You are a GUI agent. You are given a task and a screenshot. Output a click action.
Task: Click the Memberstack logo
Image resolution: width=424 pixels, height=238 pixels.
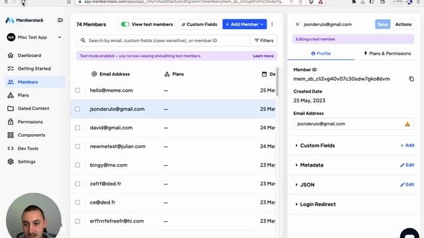click(25, 20)
